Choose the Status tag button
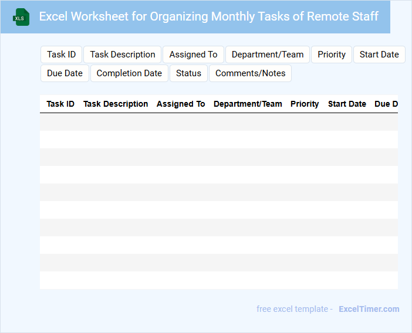 188,73
